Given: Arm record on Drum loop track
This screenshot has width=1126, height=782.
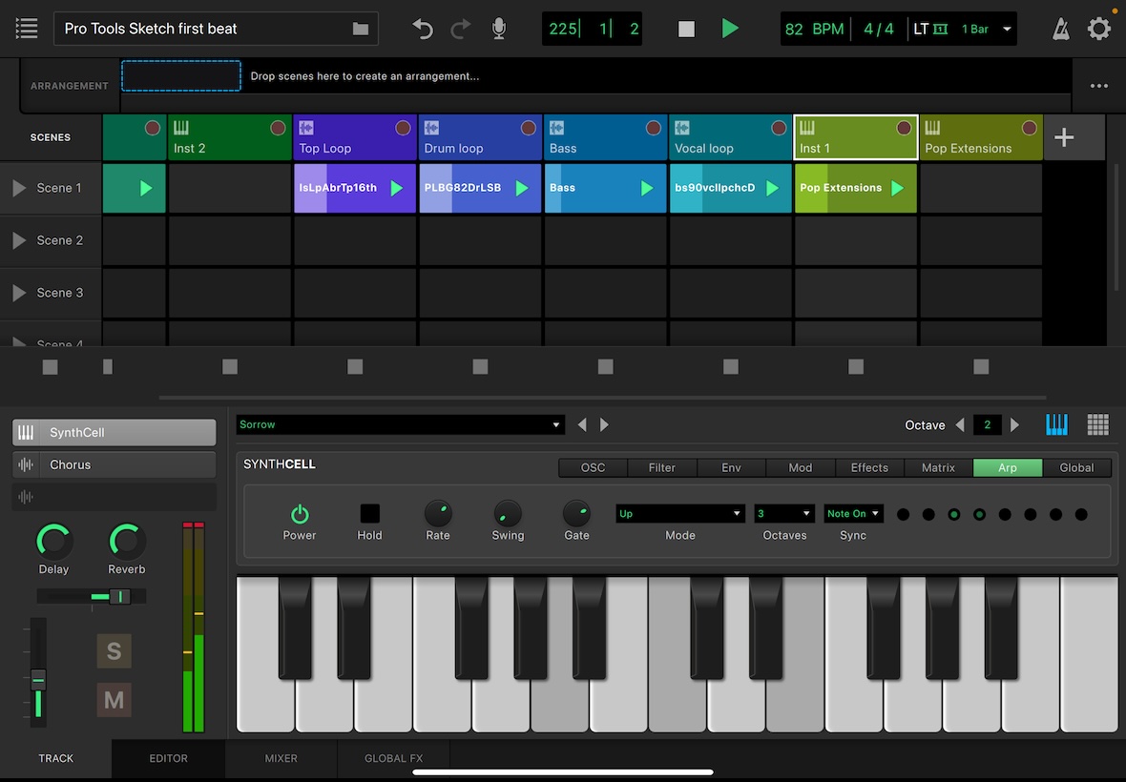Looking at the screenshot, I should pyautogui.click(x=529, y=128).
